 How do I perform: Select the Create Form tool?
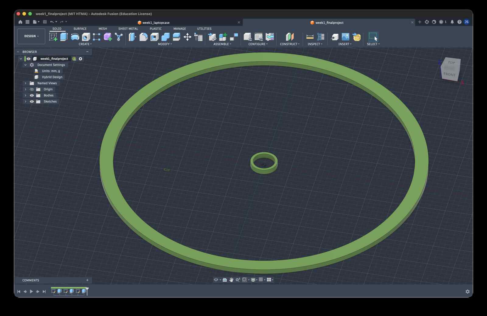point(108,37)
